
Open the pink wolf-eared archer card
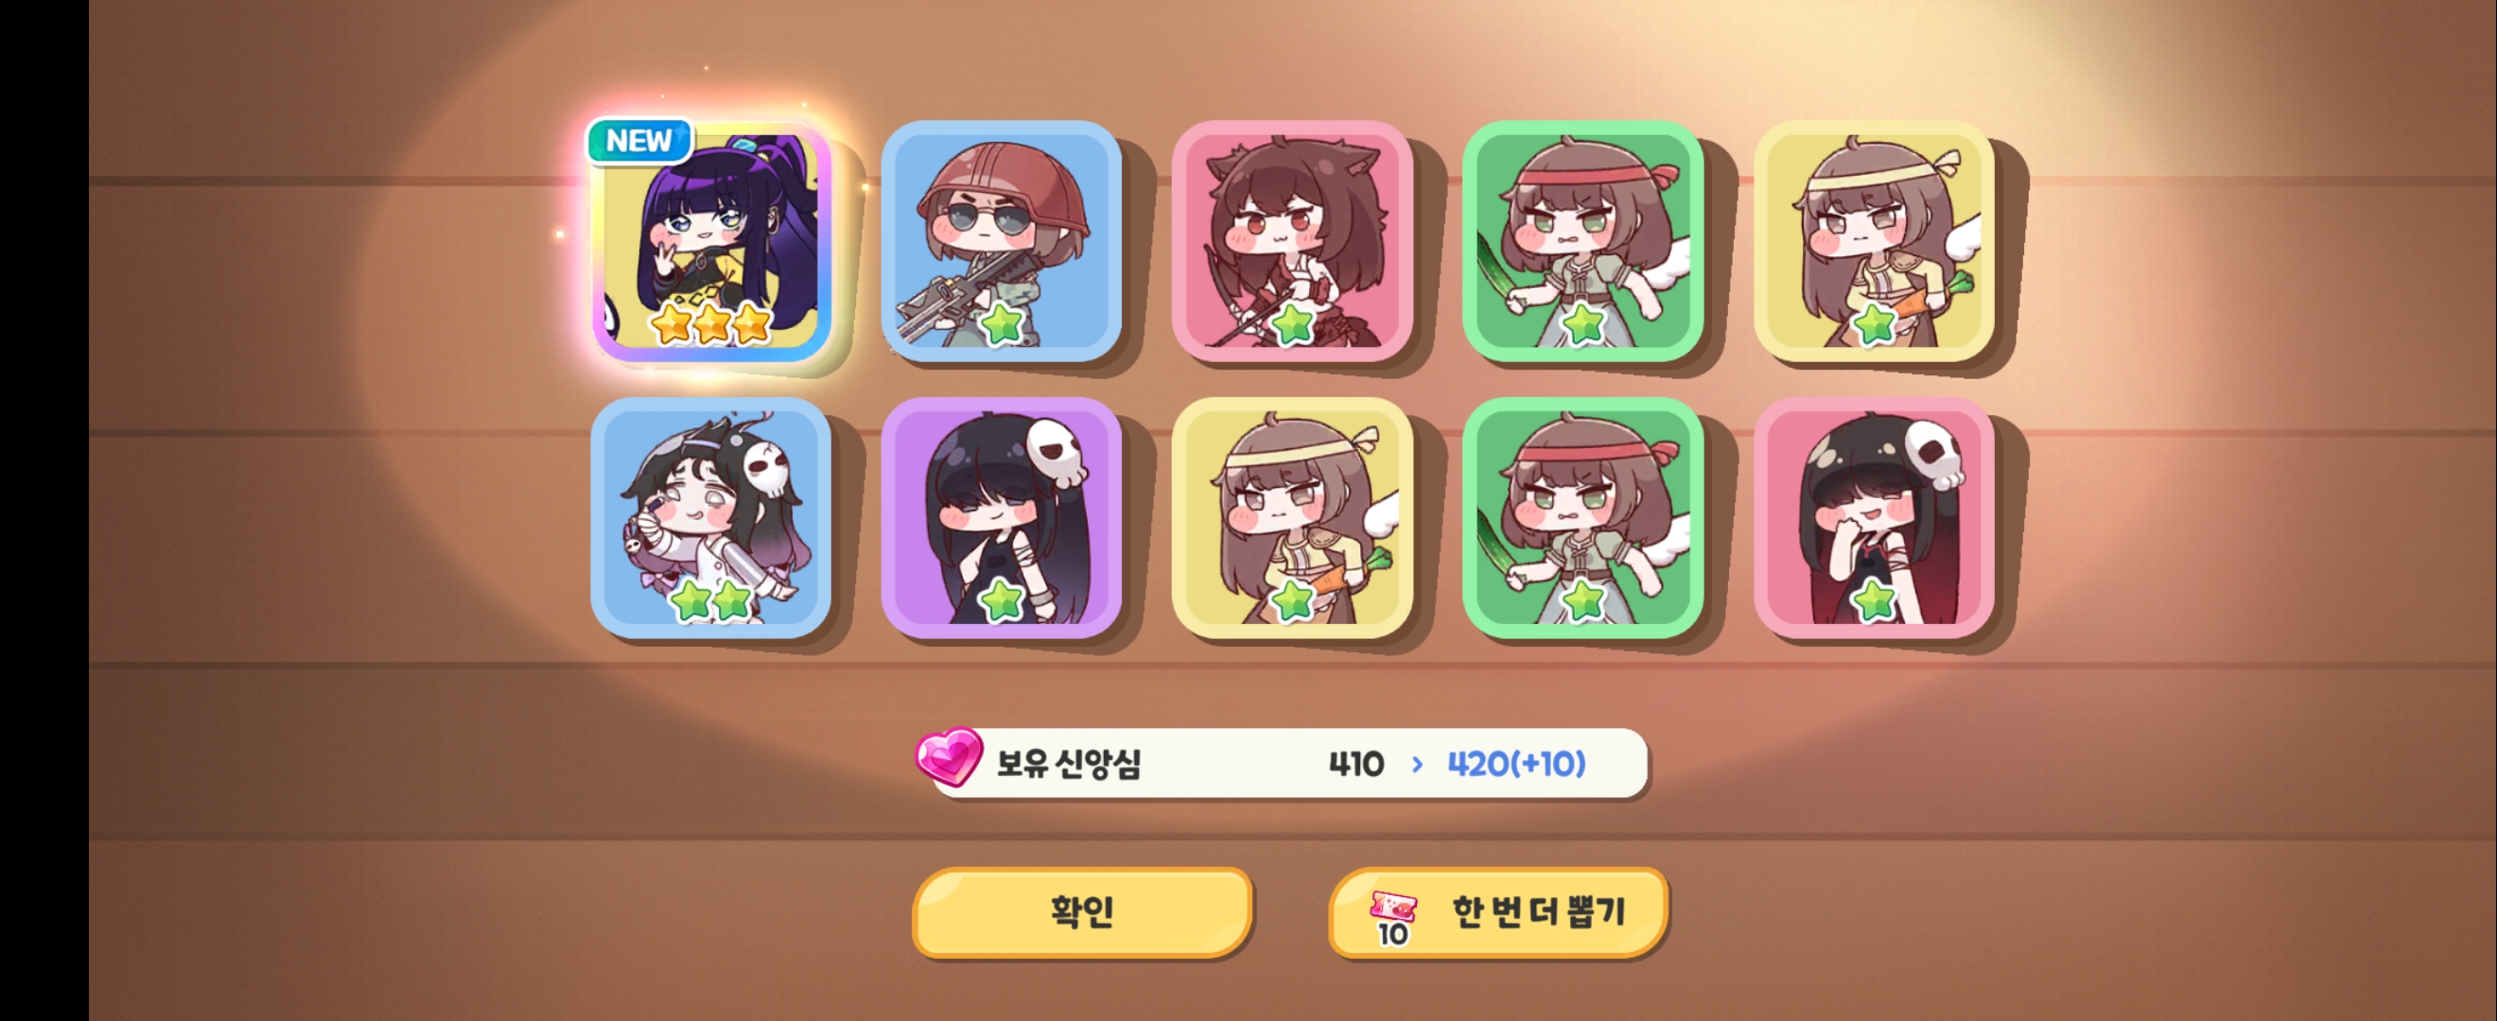pos(1292,241)
